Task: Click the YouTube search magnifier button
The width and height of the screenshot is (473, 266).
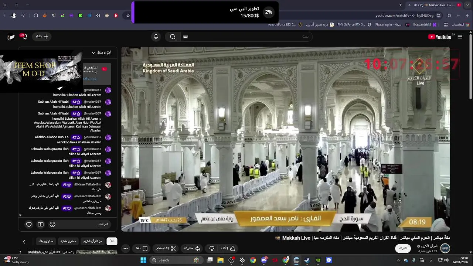Action: tap(173, 37)
